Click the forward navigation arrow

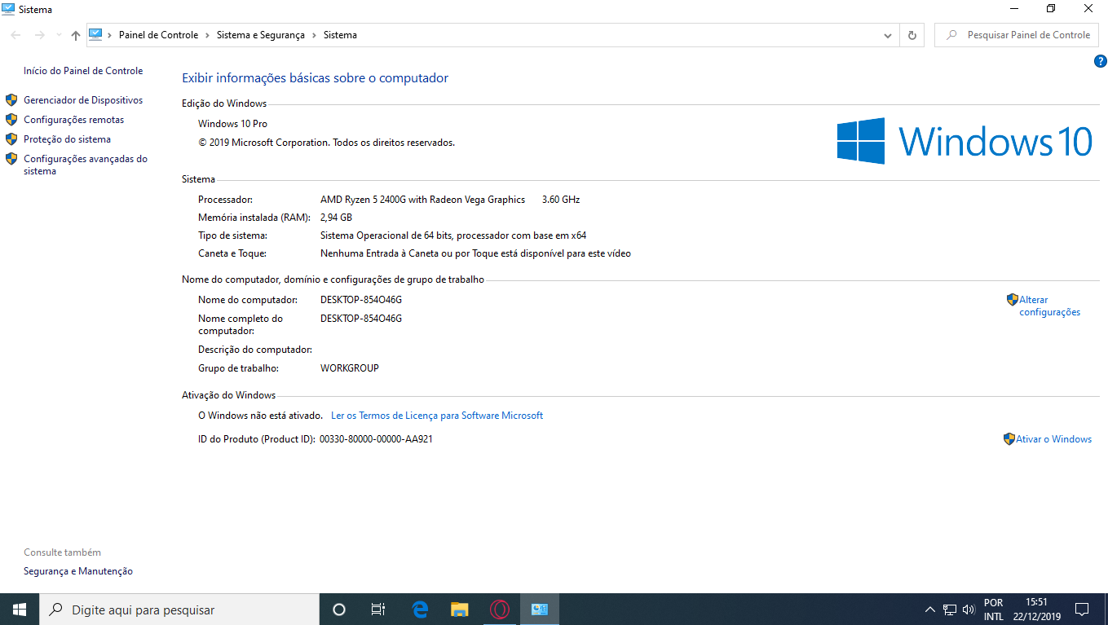tap(39, 35)
